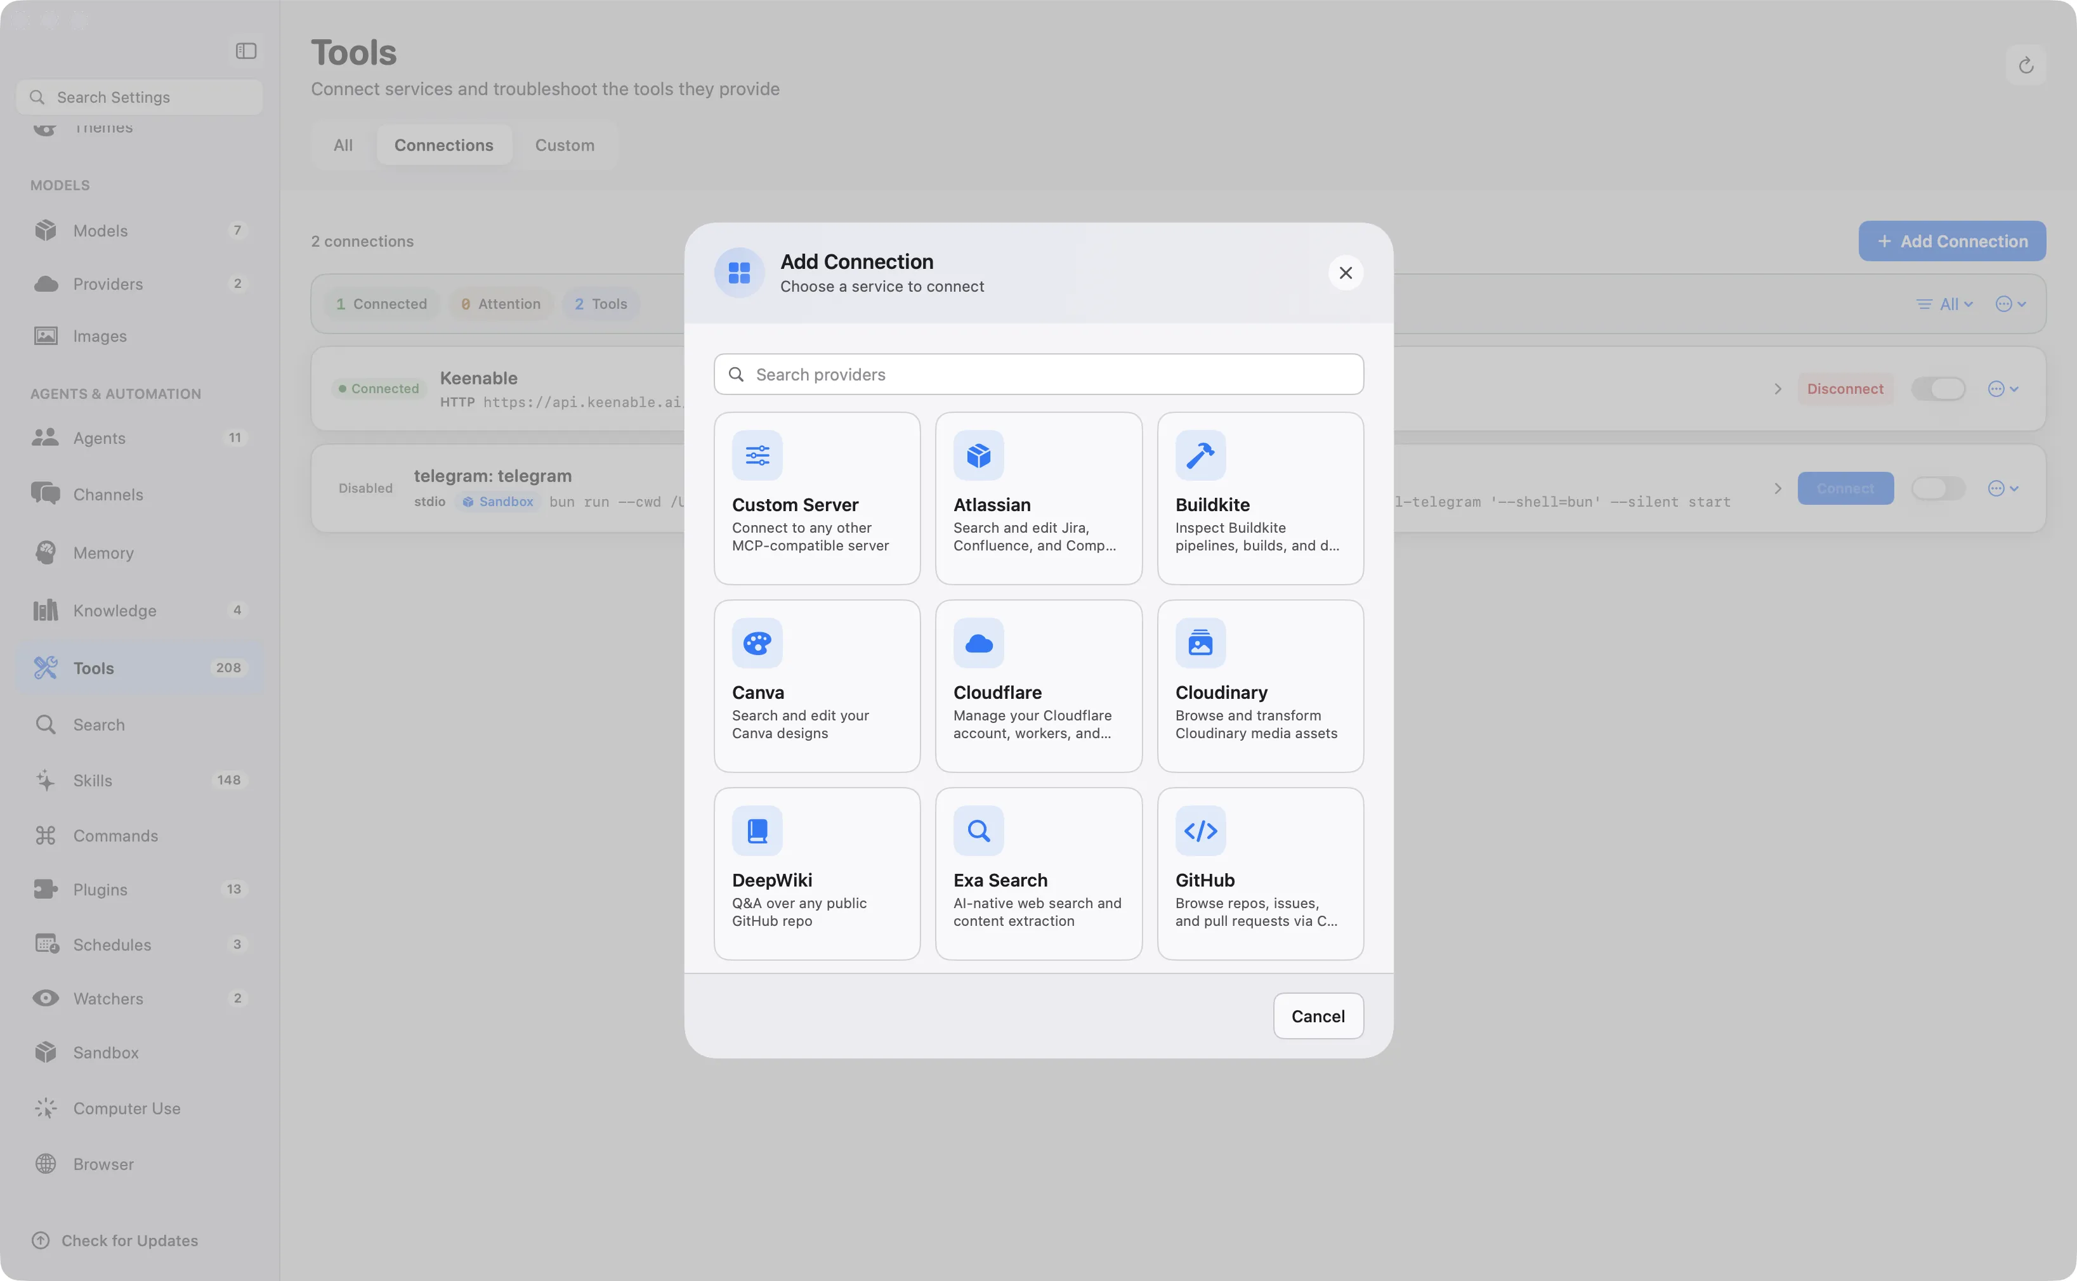
Task: Click the Search providers field
Action: pyautogui.click(x=1038, y=375)
